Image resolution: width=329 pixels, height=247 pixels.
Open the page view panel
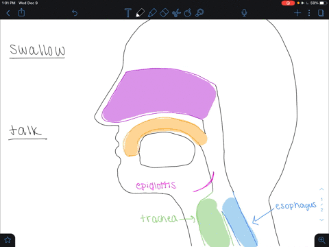(x=321, y=13)
